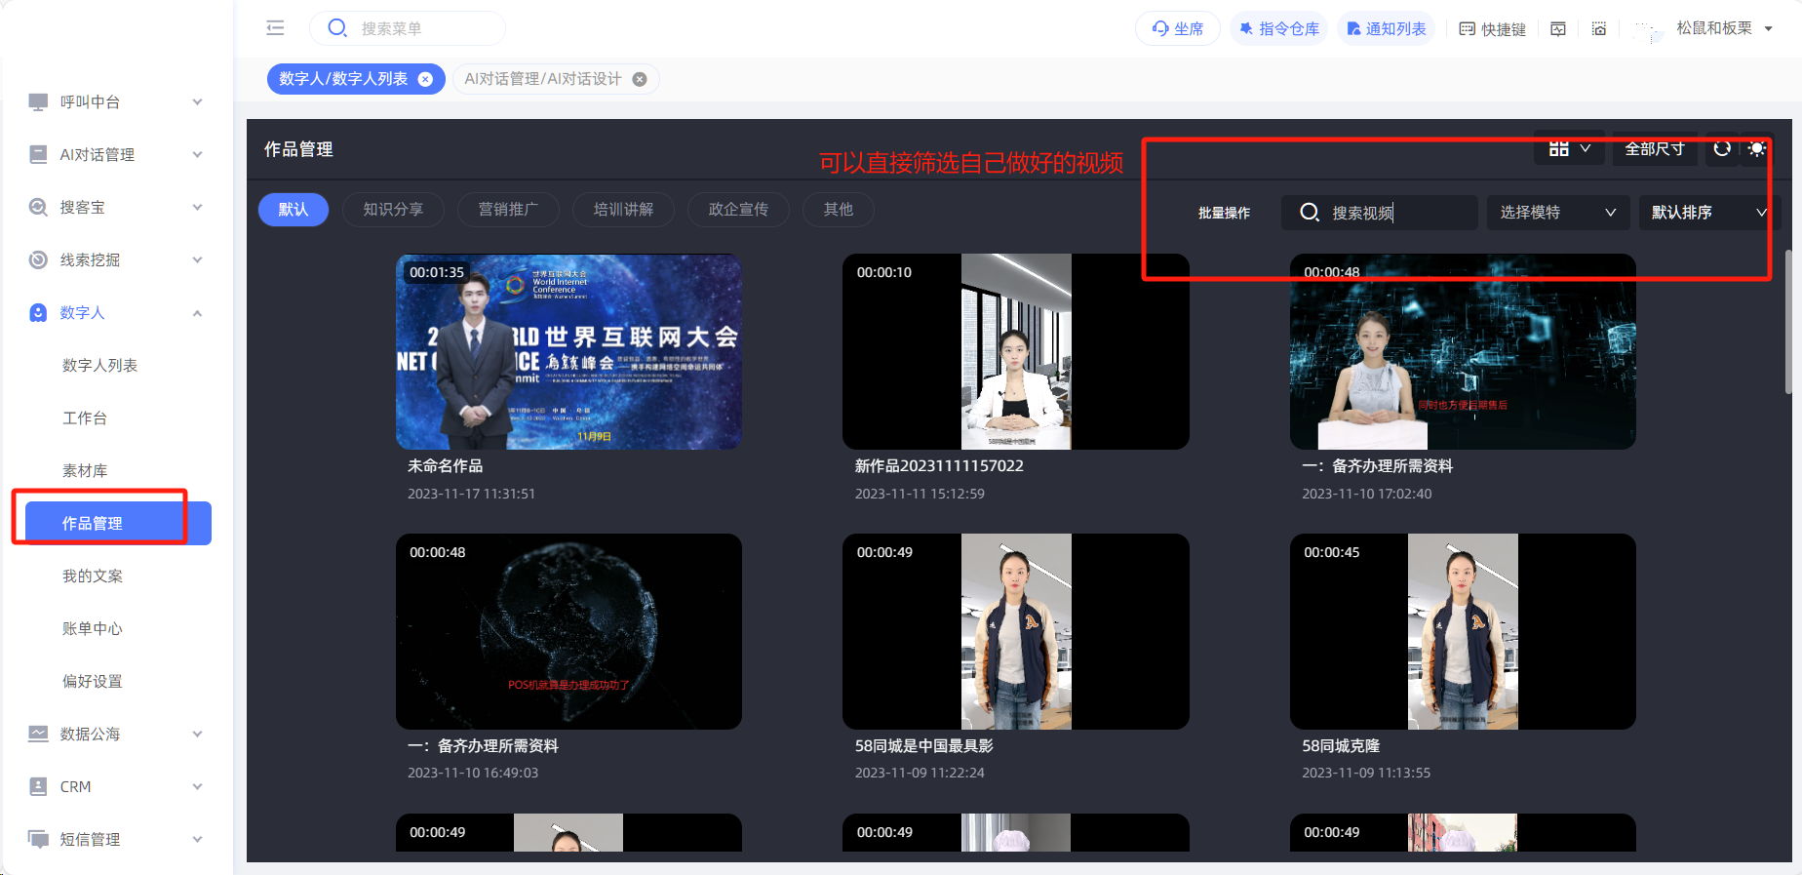Click the top-bar icon left of the avatar
1802x875 pixels.
1599,29
